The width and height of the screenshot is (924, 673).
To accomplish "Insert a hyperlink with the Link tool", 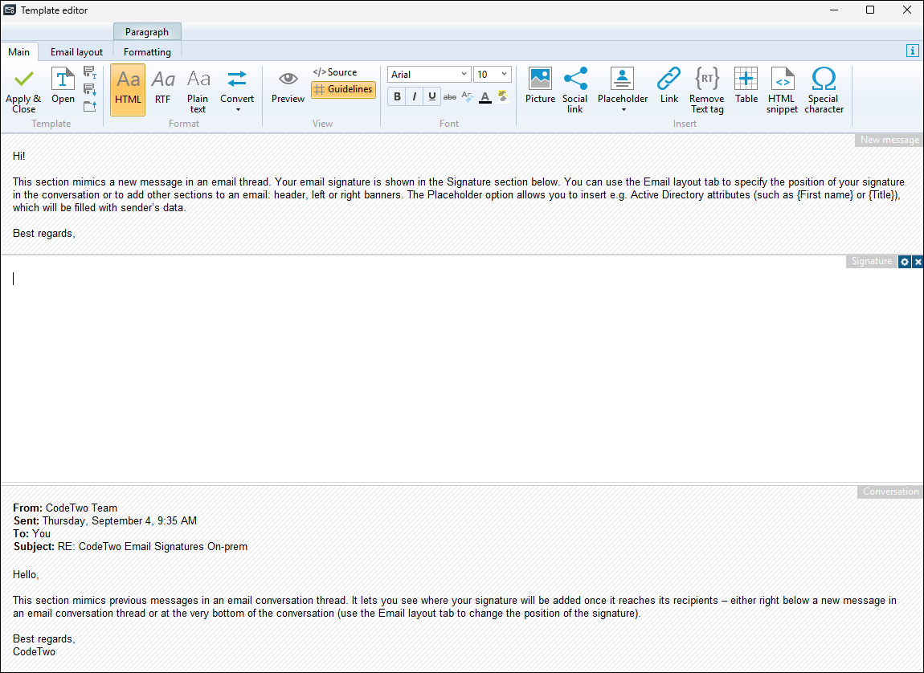I will tap(669, 88).
